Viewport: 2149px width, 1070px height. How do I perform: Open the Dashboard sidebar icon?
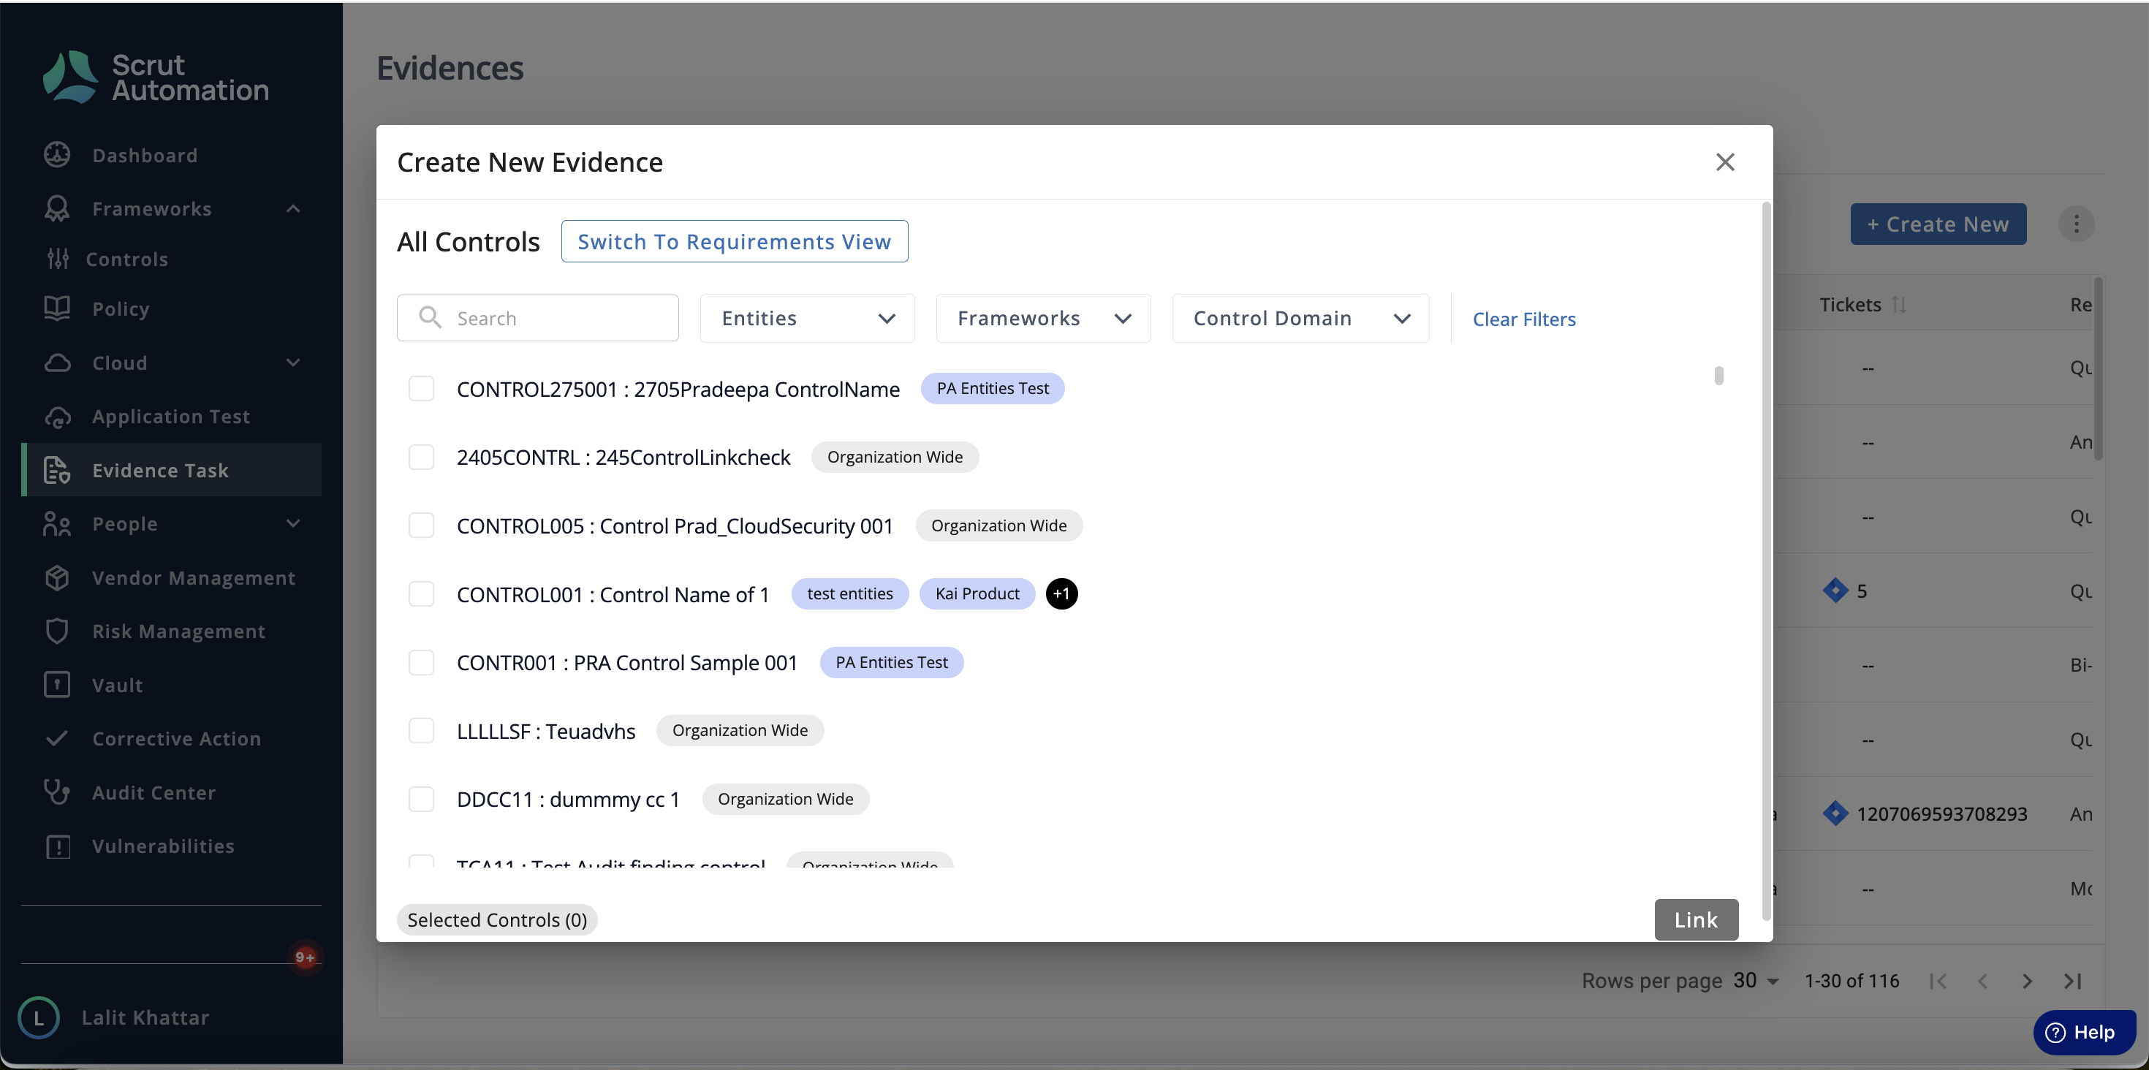[x=57, y=155]
